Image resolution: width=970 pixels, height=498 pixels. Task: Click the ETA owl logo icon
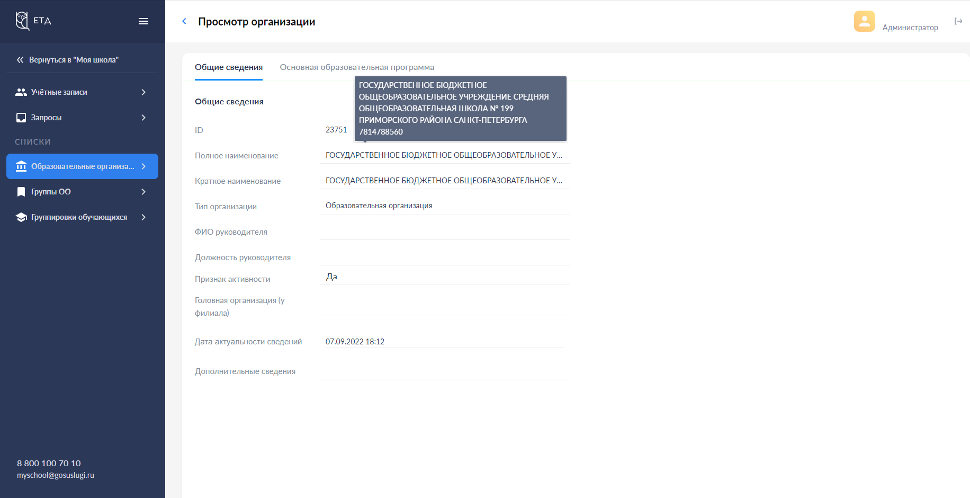[22, 21]
